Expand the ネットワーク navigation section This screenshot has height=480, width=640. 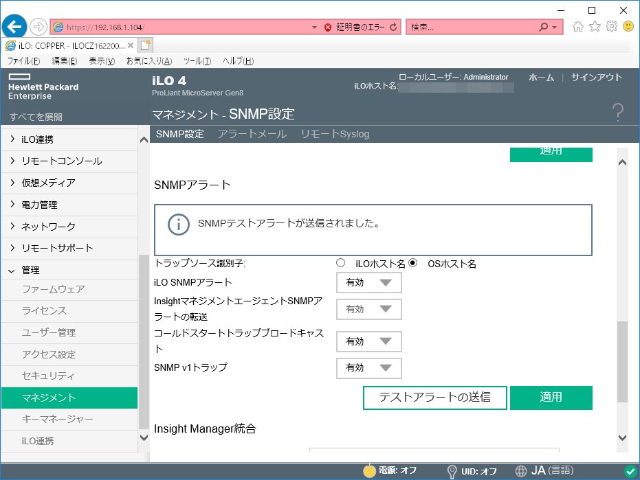(x=69, y=227)
